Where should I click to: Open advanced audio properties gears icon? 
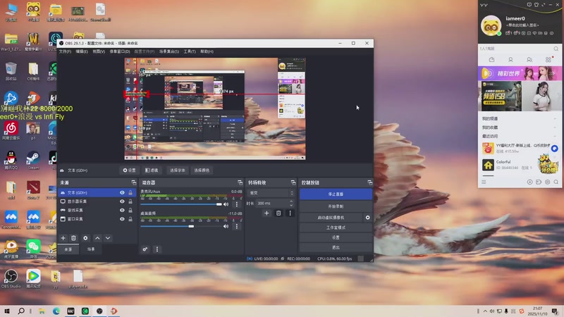(145, 249)
